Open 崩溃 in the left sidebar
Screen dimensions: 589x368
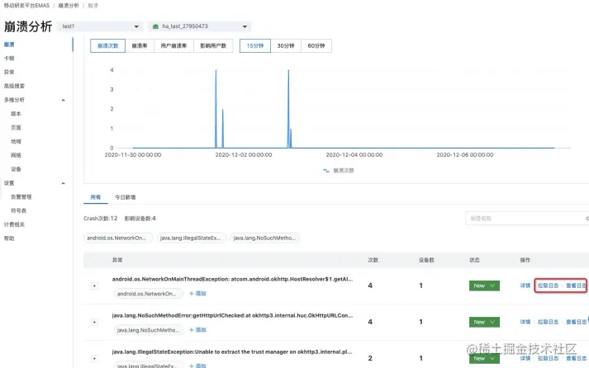(9, 45)
